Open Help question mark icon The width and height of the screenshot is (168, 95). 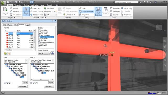155,2
